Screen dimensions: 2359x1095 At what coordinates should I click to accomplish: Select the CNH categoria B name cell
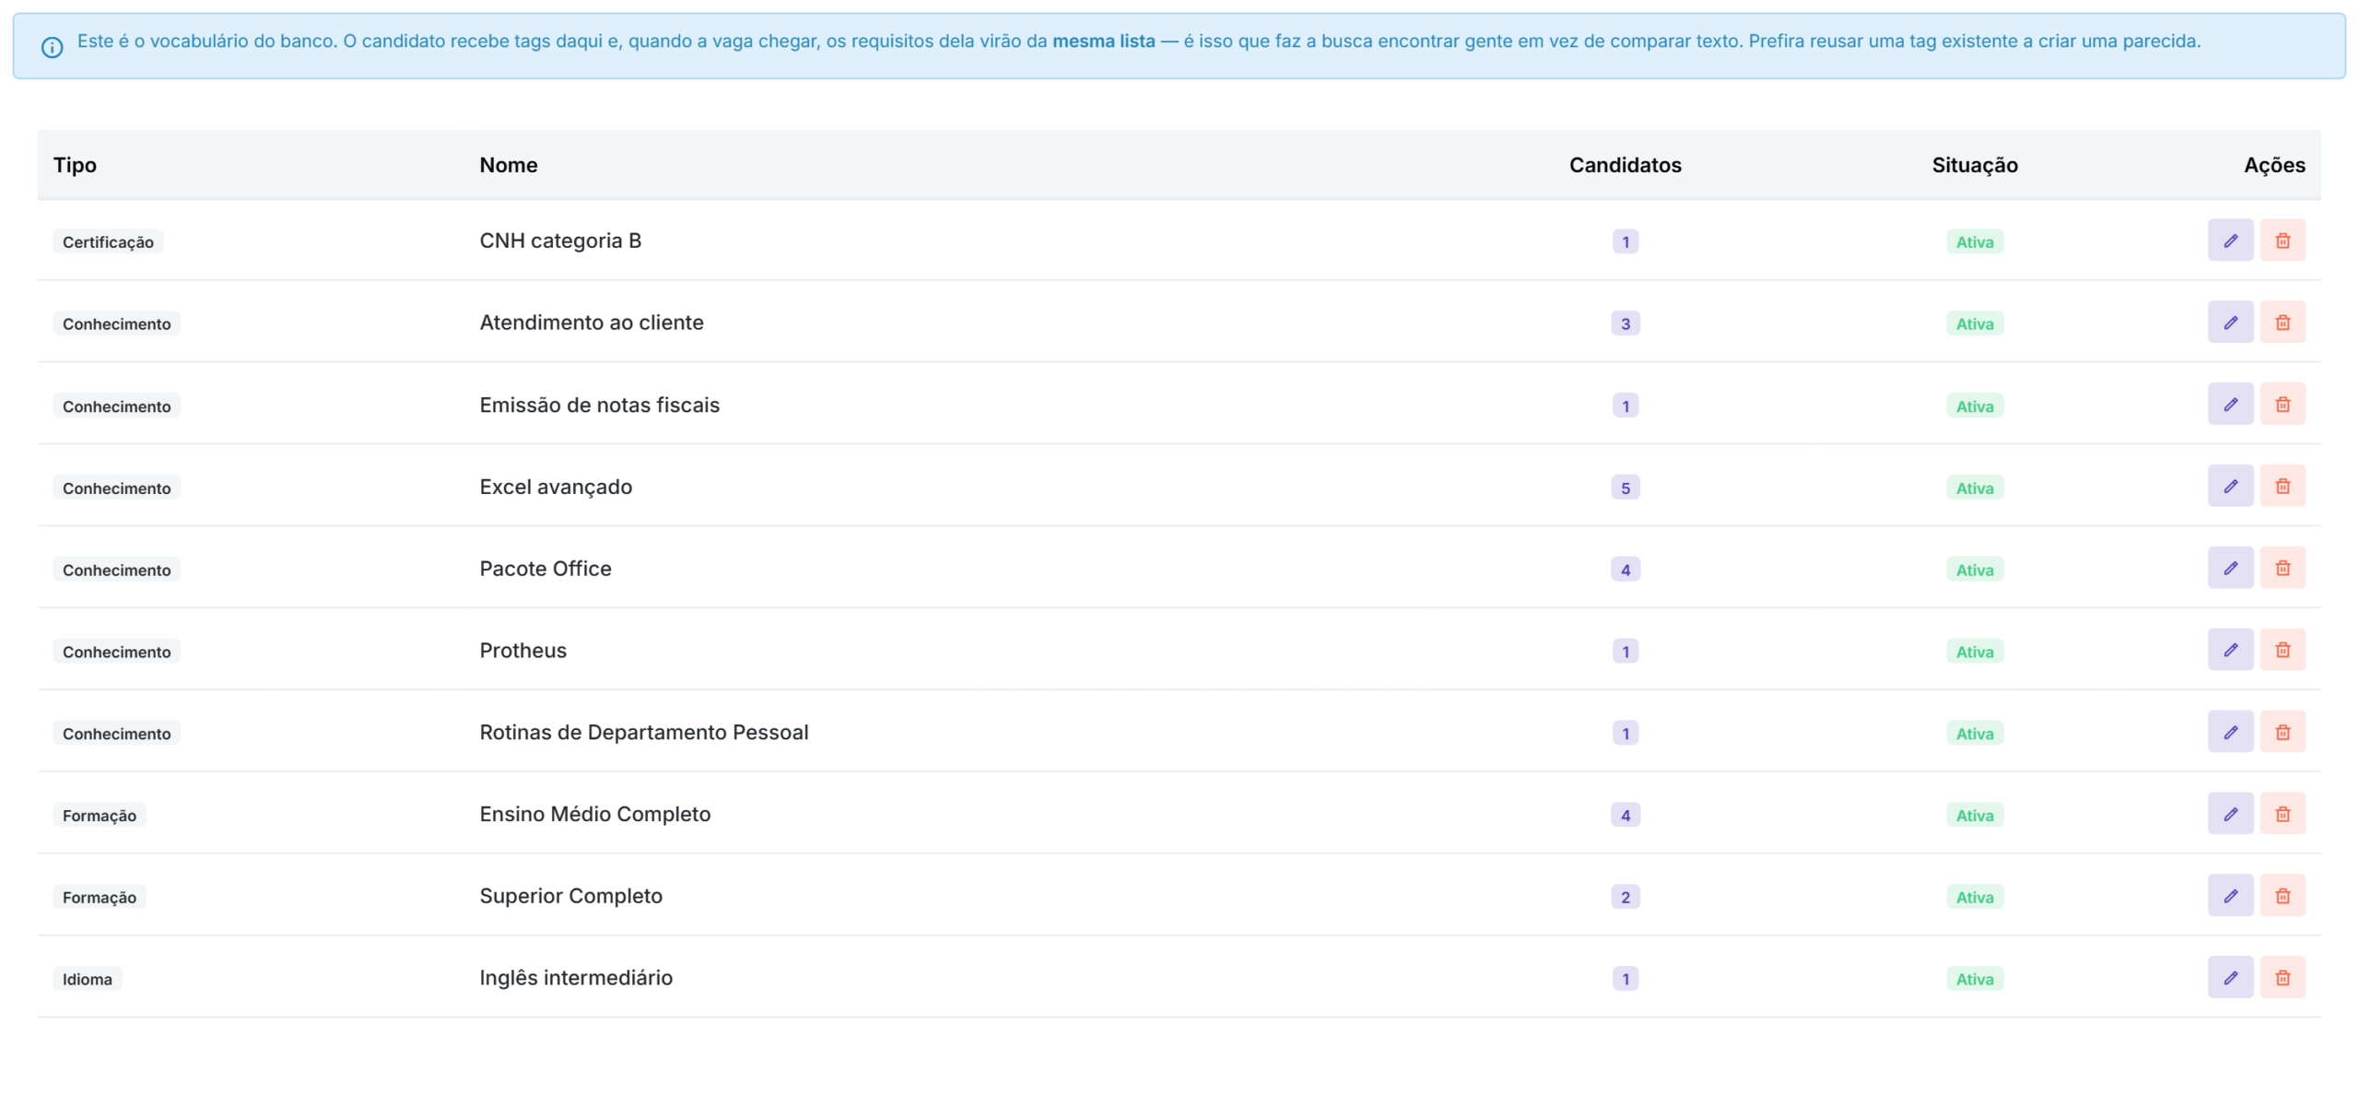point(560,241)
